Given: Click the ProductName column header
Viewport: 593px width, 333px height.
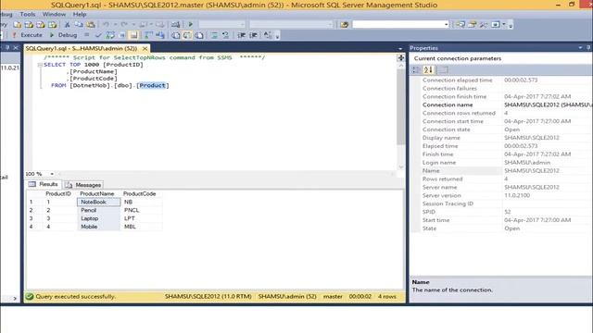Looking at the screenshot, I should pos(98,193).
